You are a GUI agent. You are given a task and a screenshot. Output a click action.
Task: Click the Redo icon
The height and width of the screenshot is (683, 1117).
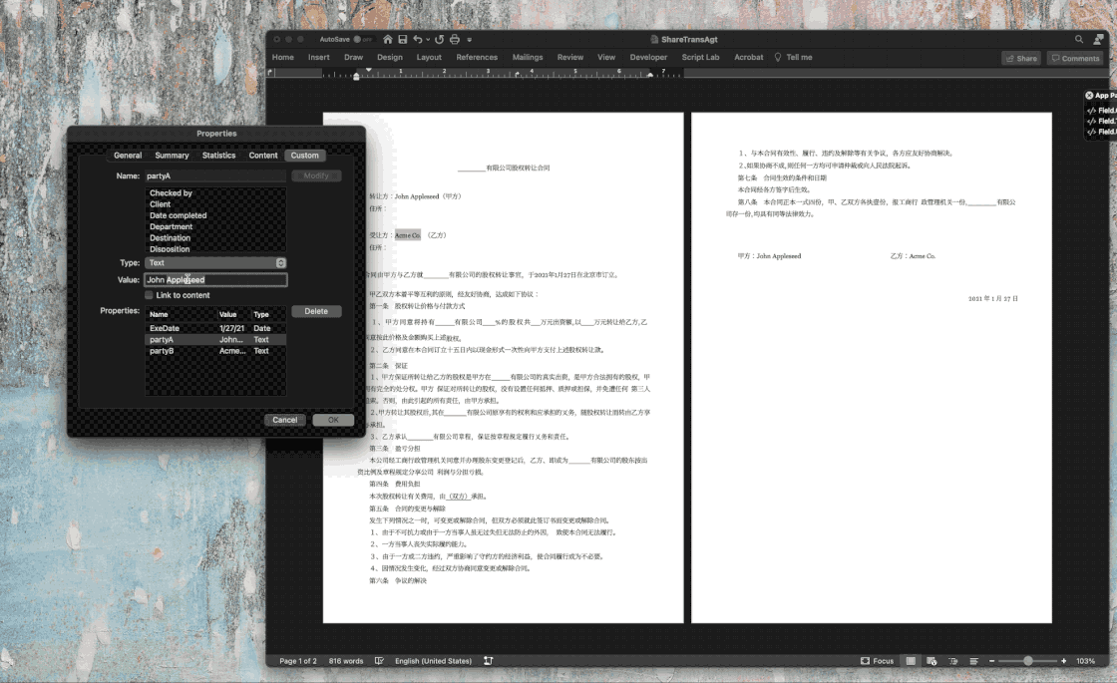click(x=440, y=39)
